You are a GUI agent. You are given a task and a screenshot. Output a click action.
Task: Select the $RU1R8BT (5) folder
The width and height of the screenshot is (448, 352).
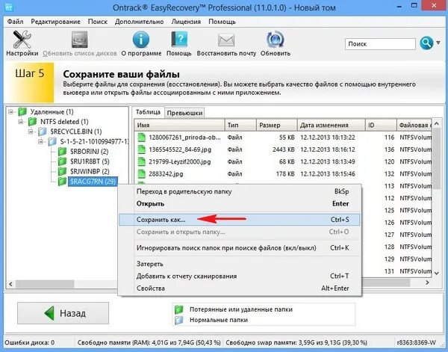tap(90, 161)
